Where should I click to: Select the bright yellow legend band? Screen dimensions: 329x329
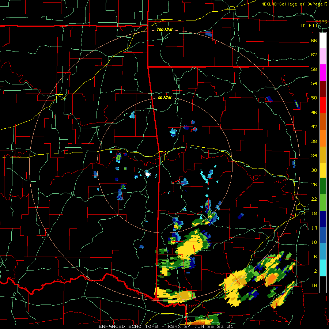click(x=323, y=170)
